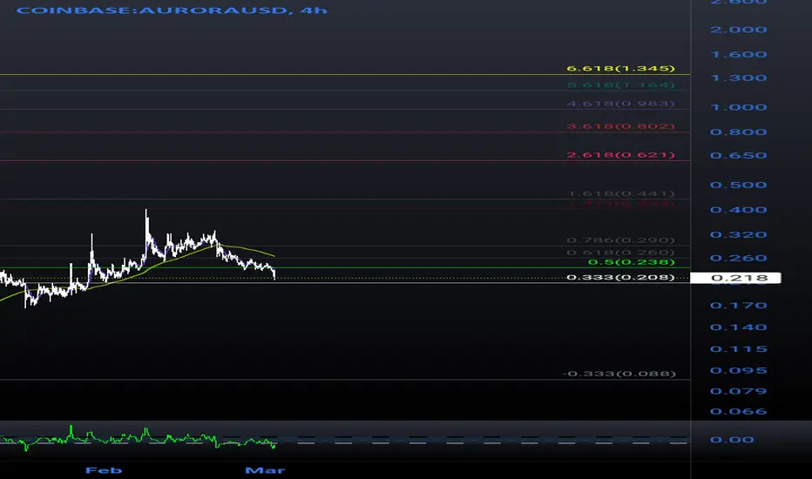The width and height of the screenshot is (812, 479).
Task: Click the COINBASE:AURORAUSD, 4h chart title
Action: click(x=172, y=10)
